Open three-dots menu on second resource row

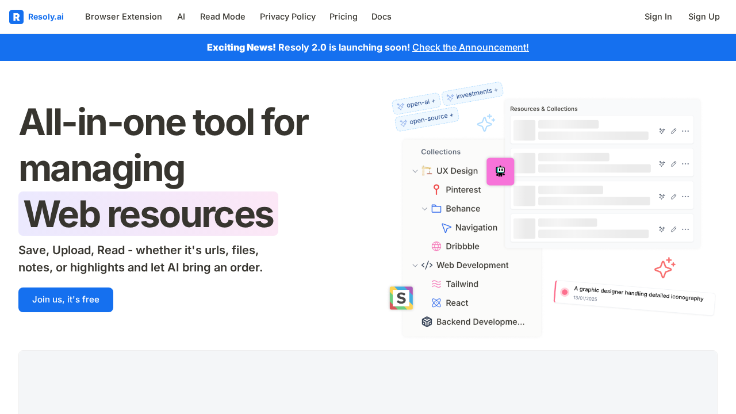tap(685, 164)
